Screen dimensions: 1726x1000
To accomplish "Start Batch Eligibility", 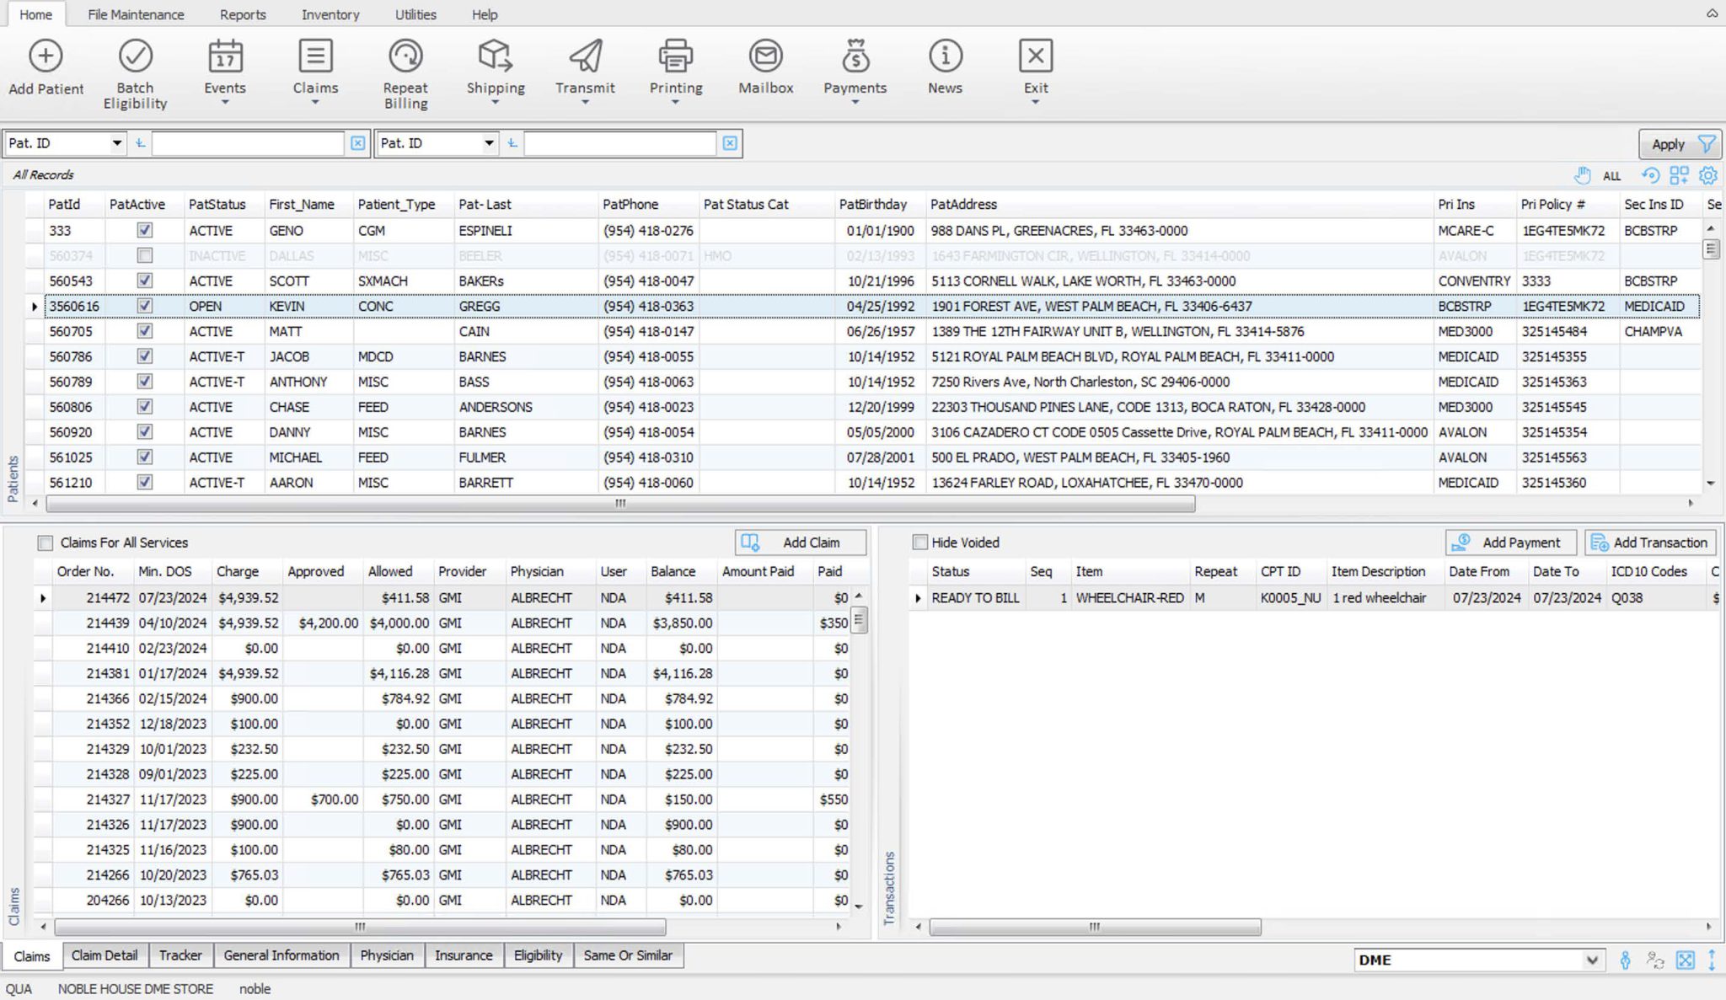I will point(134,67).
